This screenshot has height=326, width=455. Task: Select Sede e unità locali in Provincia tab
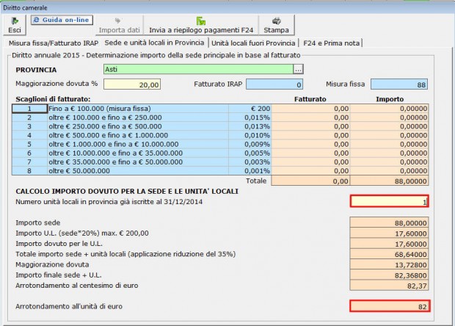tap(154, 43)
